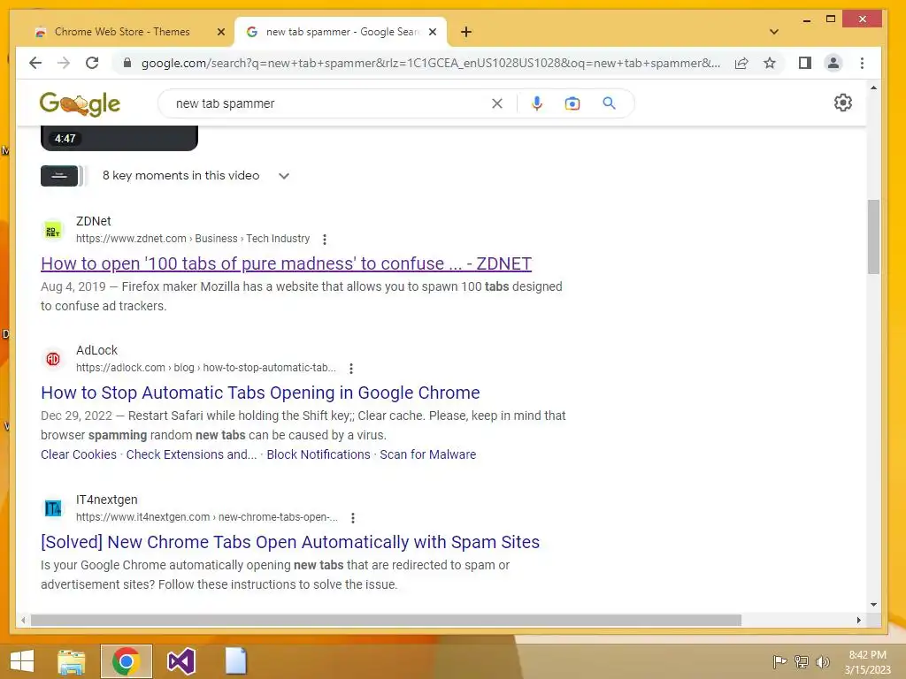906x679 pixels.
Task: Open Chrome side panel
Action: pos(805,63)
